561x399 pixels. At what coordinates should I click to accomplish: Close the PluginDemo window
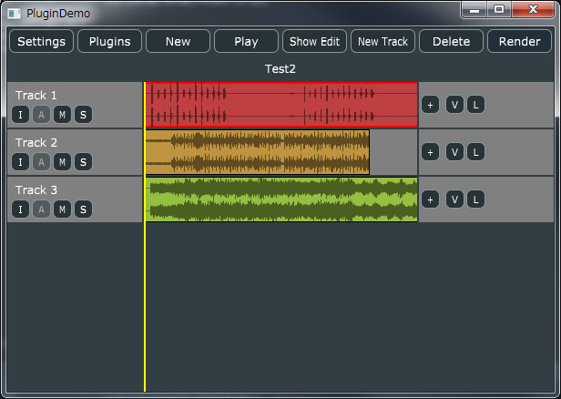533,10
